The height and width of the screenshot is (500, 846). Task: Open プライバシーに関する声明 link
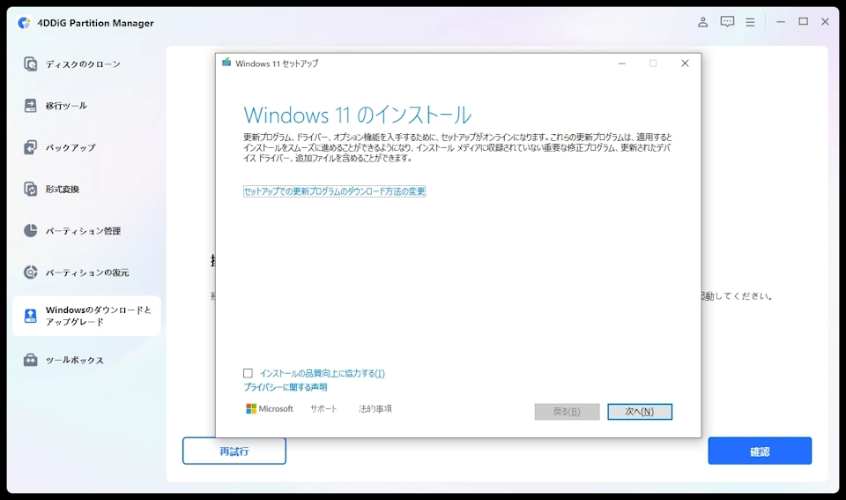tap(286, 387)
